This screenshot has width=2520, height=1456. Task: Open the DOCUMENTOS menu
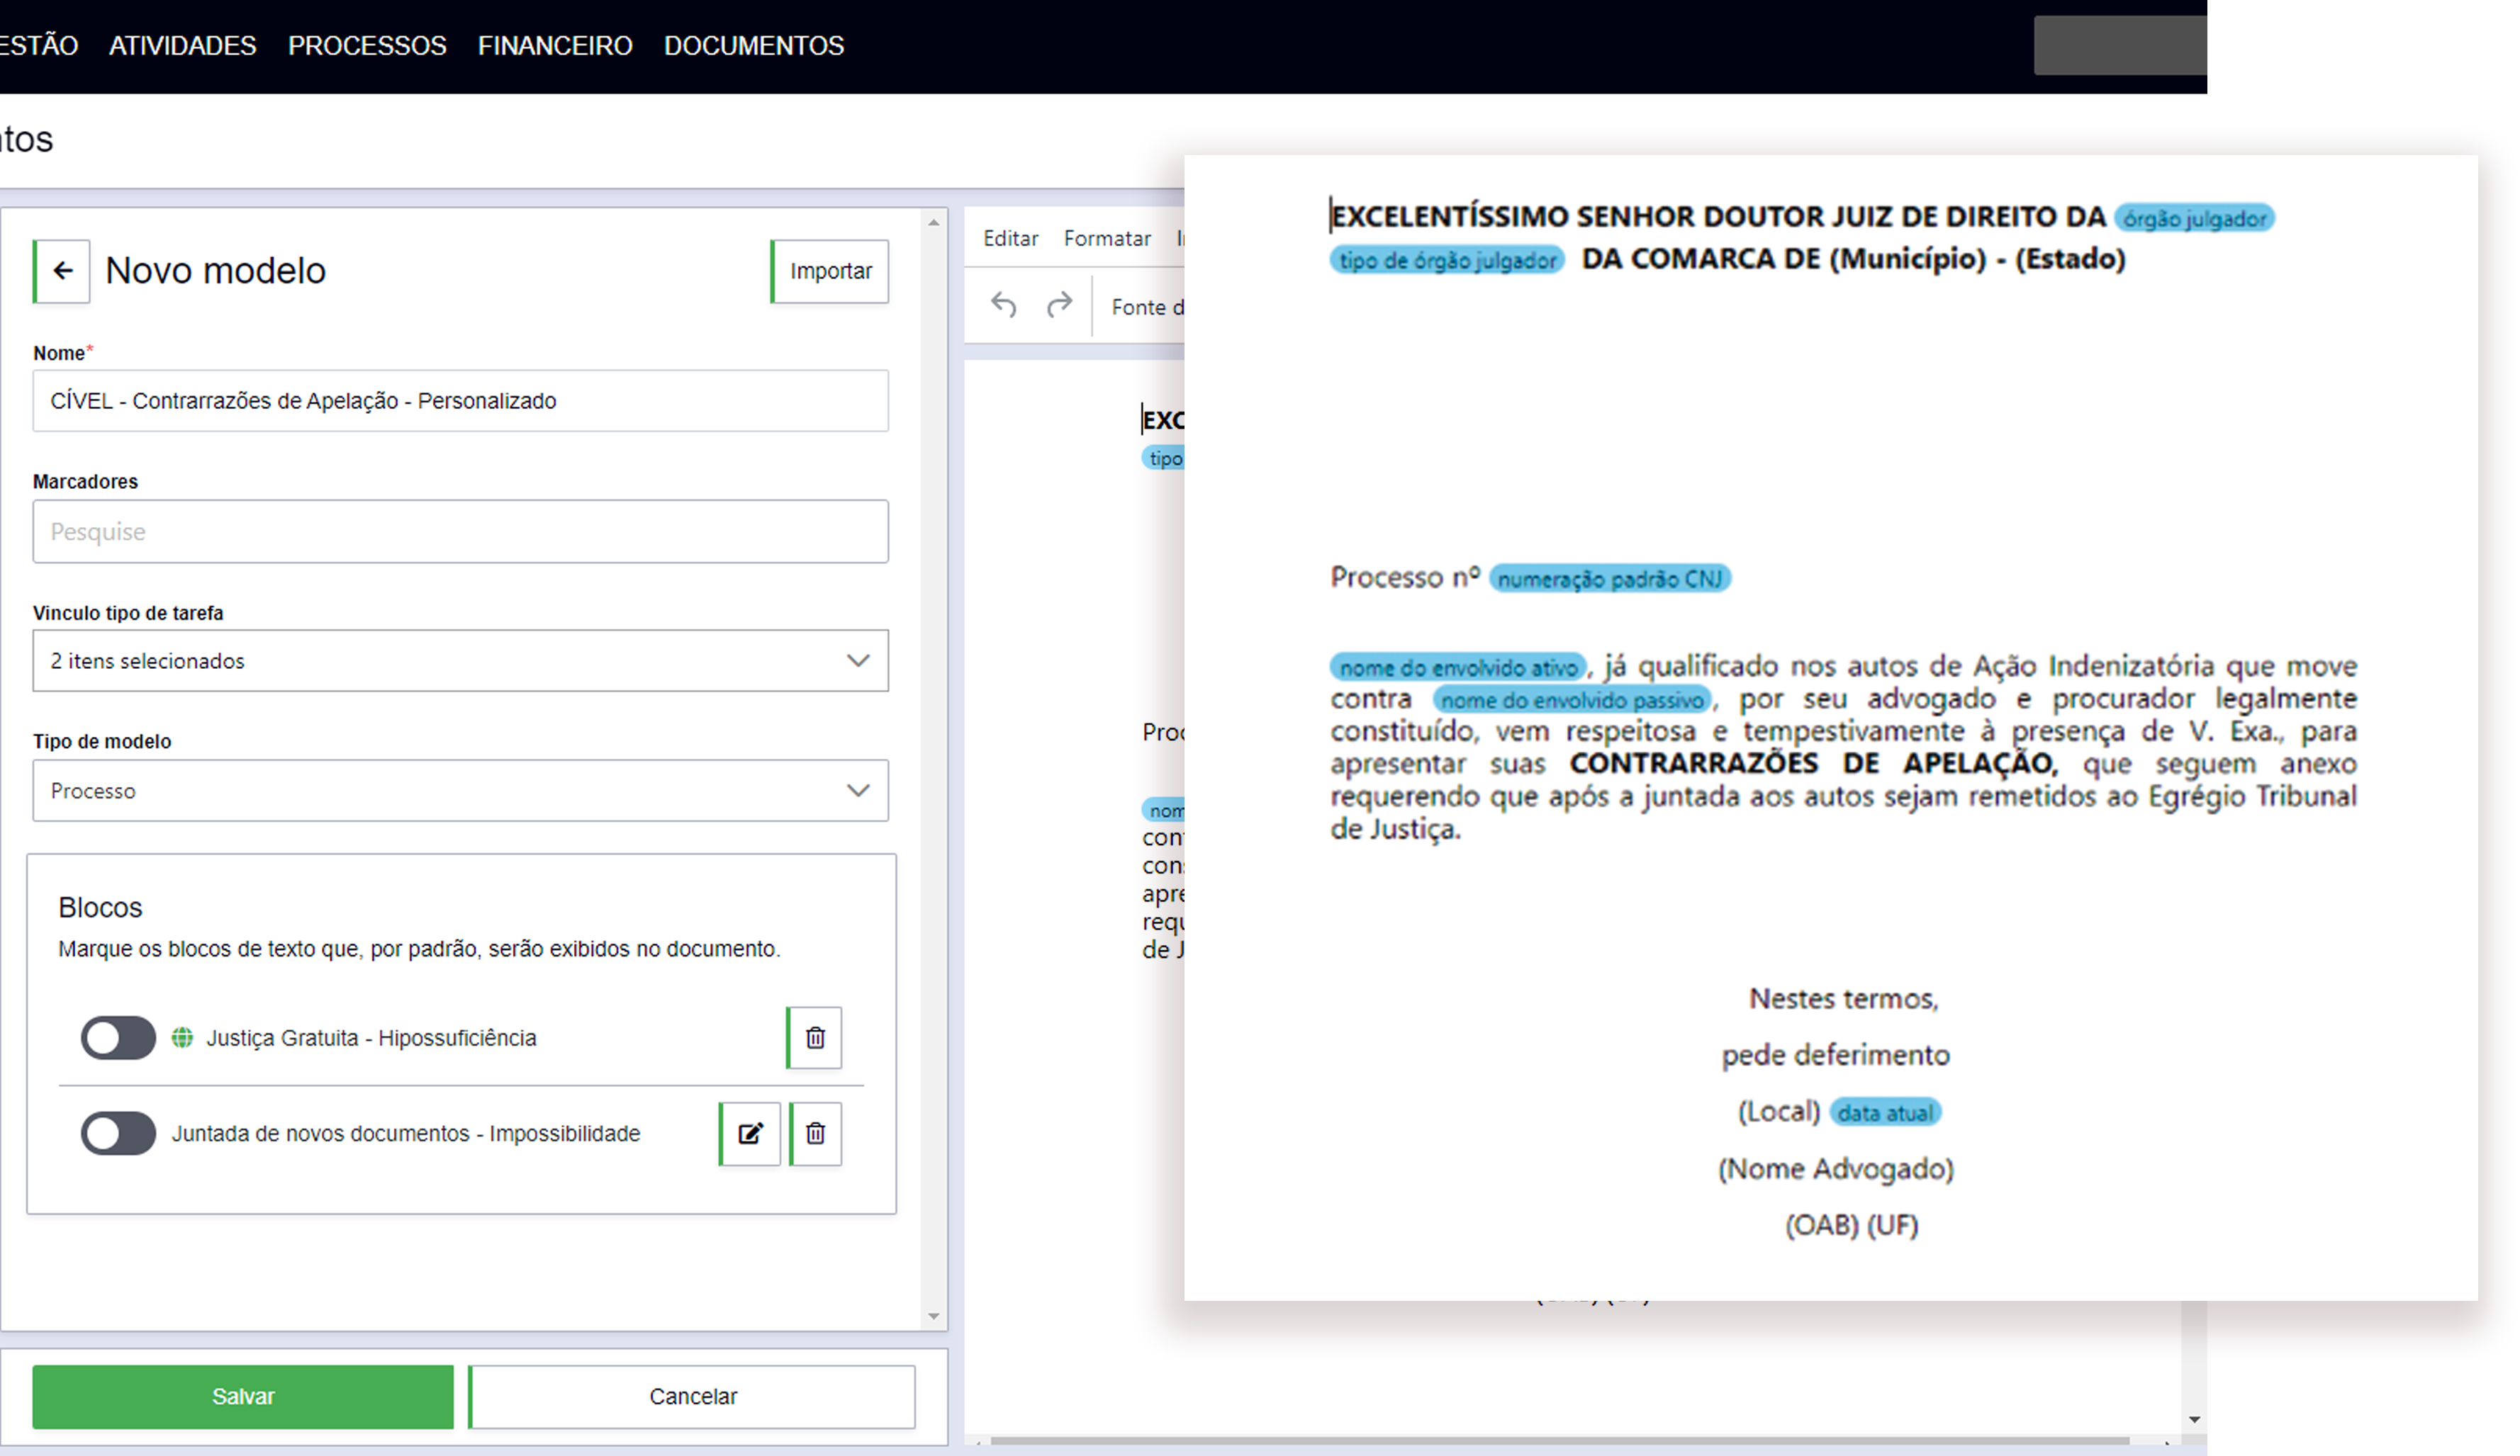click(754, 46)
